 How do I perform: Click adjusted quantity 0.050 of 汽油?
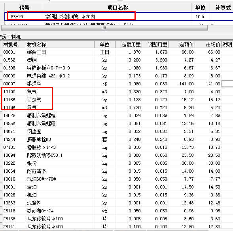[161, 179]
